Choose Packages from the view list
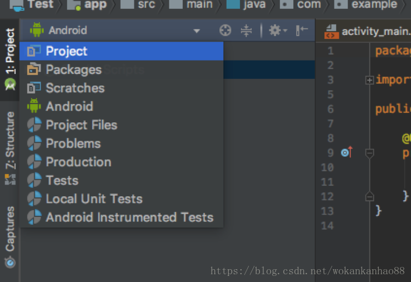Screen dimensions: 411x282 tap(122, 70)
